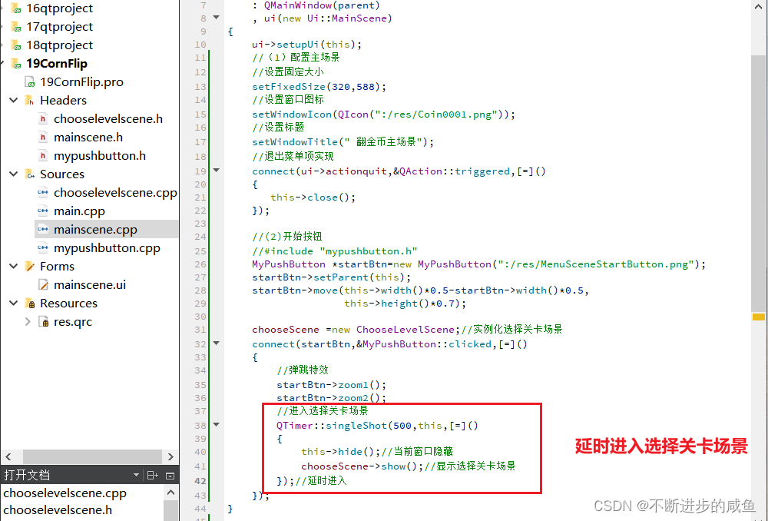
Task: Click the project tree horizontal scrollbar thumb
Action: pyautogui.click(x=92, y=456)
